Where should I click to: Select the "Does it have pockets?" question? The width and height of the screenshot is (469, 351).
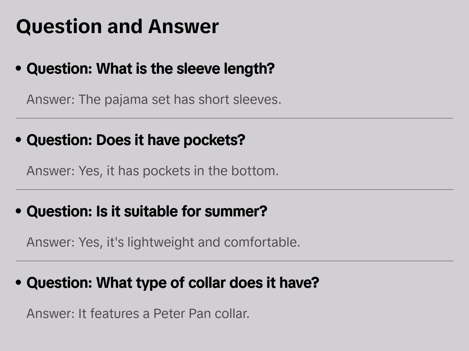click(x=136, y=140)
